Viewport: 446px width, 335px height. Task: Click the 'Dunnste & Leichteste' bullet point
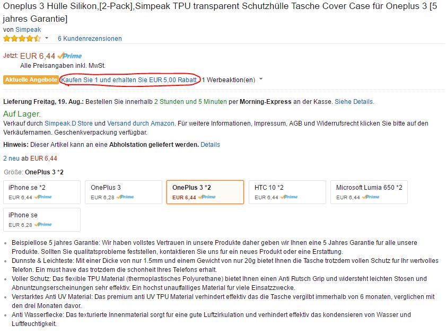[x=225, y=265]
